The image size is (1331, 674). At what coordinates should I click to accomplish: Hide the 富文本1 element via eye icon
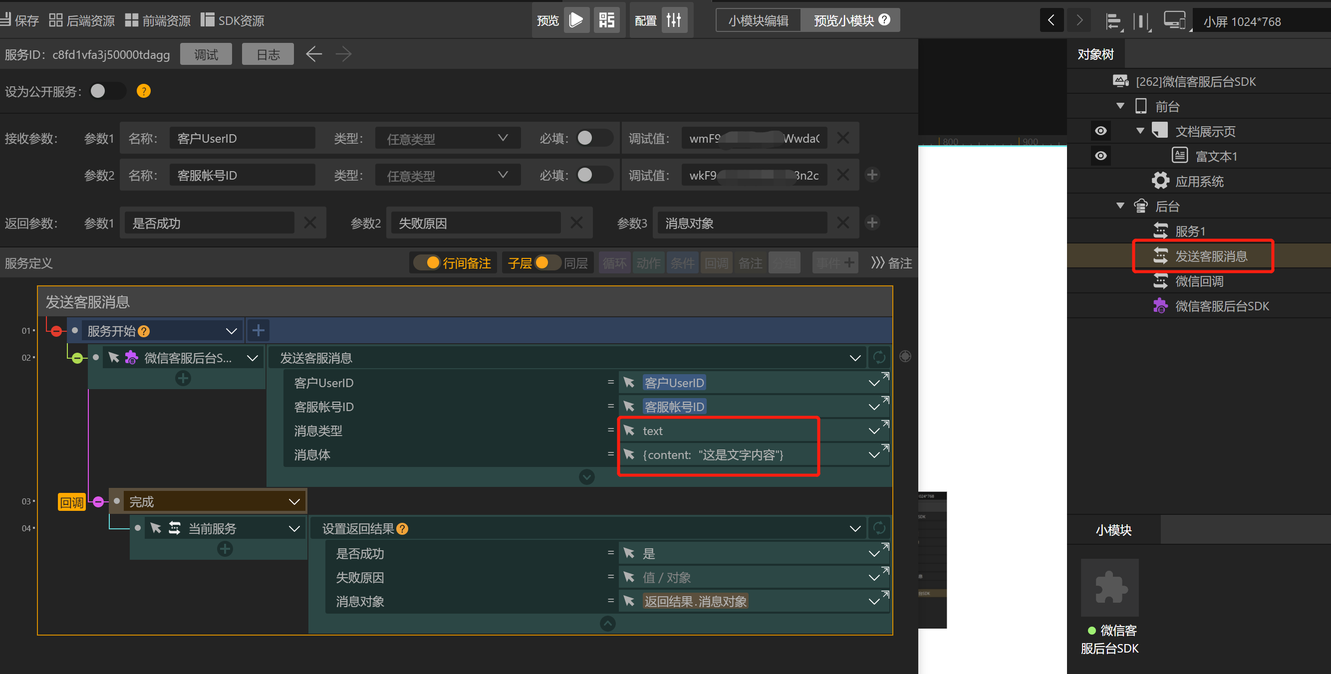pos(1100,156)
